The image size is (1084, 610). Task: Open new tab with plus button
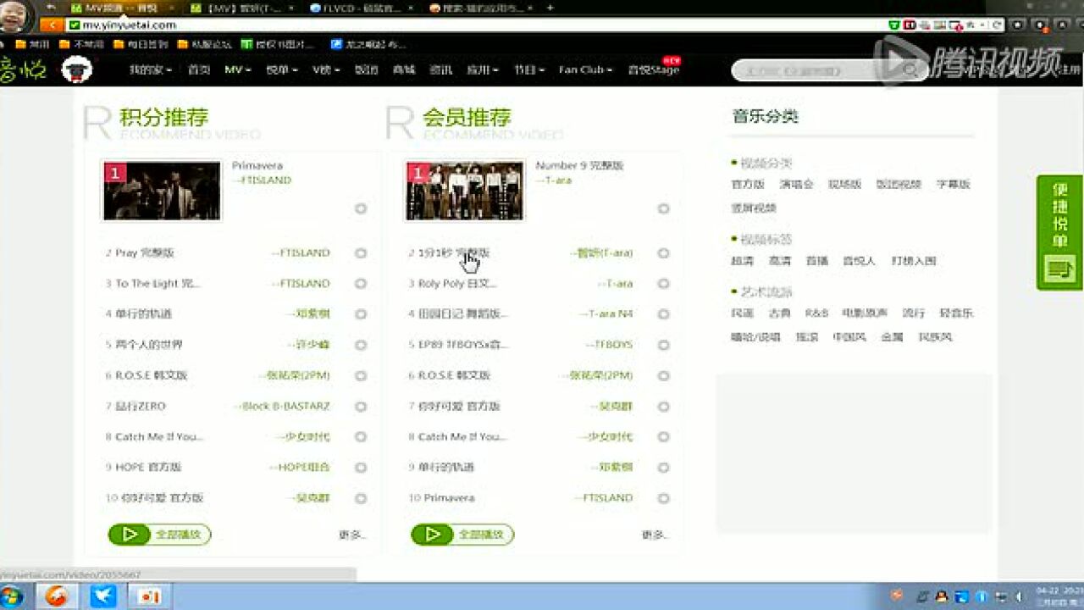[x=550, y=8]
